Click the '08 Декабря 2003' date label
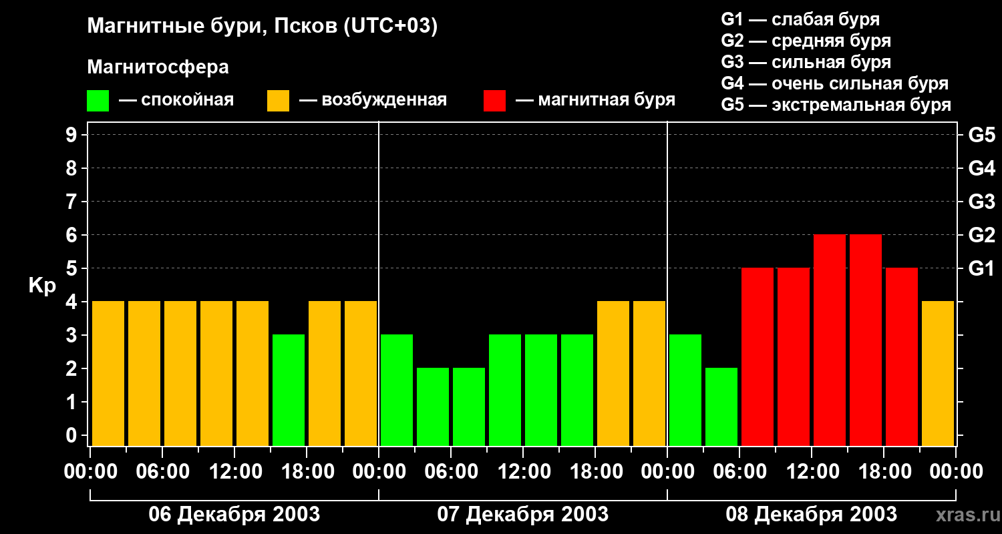This screenshot has height=534, width=1002. pos(812,515)
